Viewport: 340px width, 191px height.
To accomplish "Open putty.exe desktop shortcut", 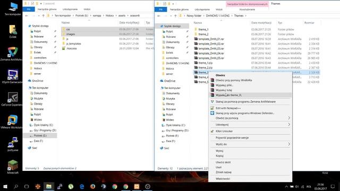I will pos(13,144).
